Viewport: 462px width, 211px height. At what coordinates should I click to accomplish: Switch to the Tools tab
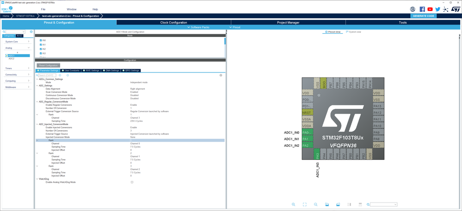pyautogui.click(x=403, y=22)
